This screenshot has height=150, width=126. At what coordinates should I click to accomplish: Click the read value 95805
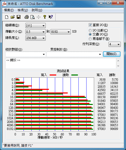114,101
